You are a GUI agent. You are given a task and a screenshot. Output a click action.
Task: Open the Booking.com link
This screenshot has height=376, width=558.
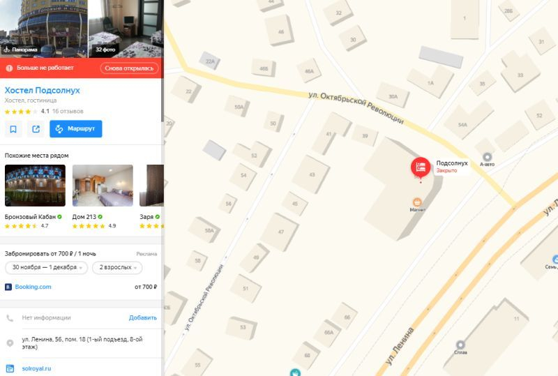33,287
